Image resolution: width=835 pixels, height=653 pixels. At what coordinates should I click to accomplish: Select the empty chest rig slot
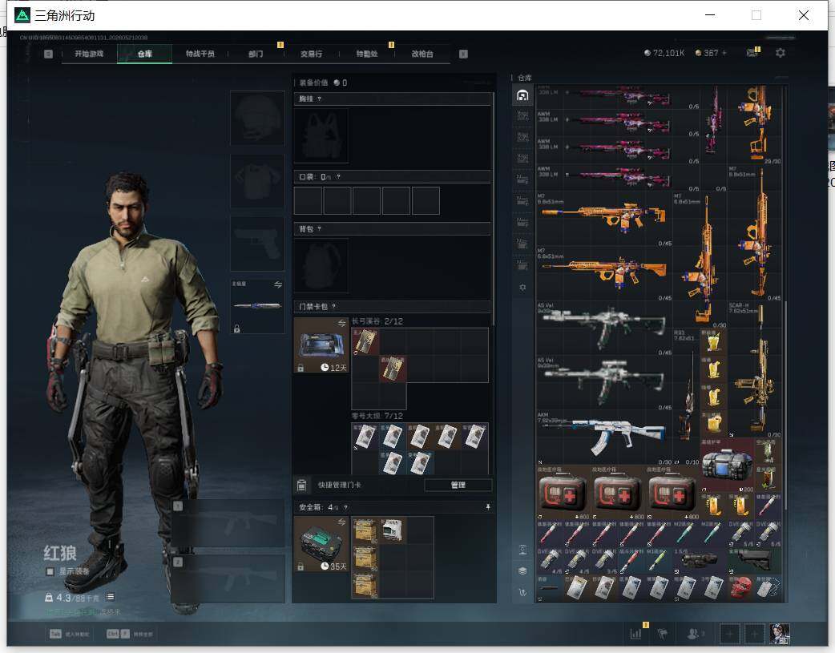(321, 136)
